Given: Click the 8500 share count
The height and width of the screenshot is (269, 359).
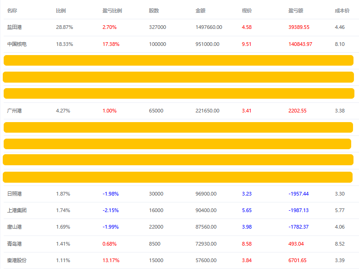Looking at the screenshot, I should pos(155,244).
